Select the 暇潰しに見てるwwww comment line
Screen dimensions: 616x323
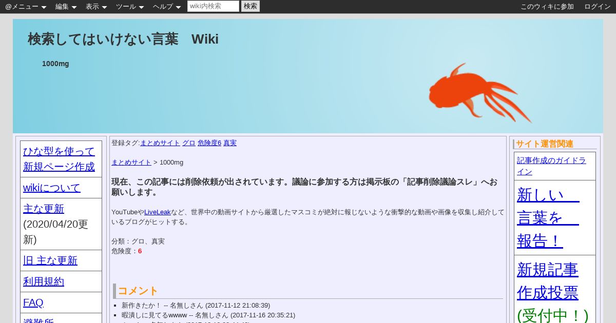point(208,315)
